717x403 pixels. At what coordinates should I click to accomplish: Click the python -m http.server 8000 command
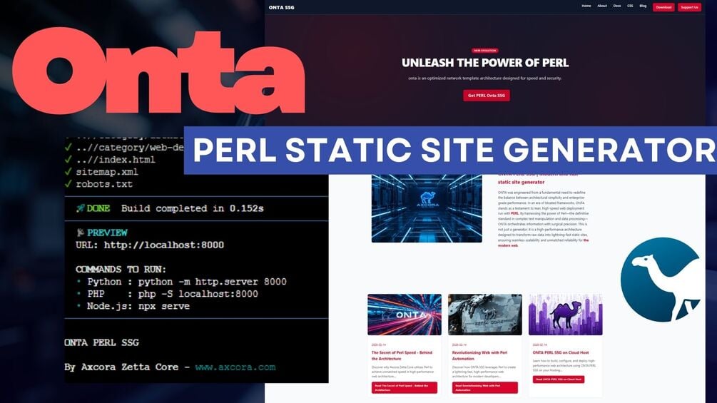pos(213,282)
